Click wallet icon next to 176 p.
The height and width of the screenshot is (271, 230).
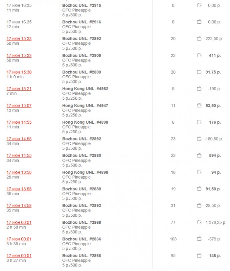[x=199, y=122]
